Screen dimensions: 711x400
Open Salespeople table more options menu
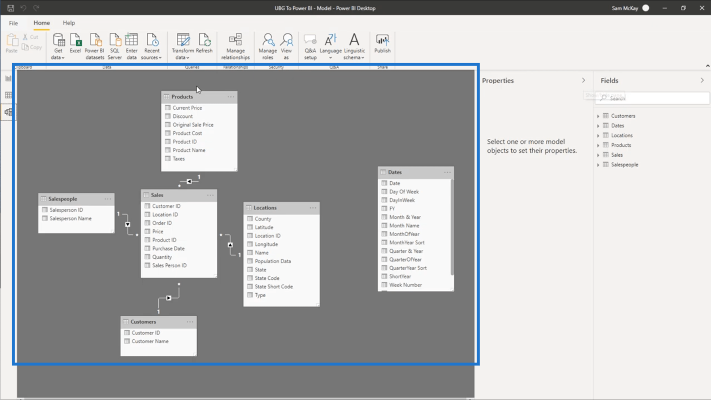(x=108, y=199)
